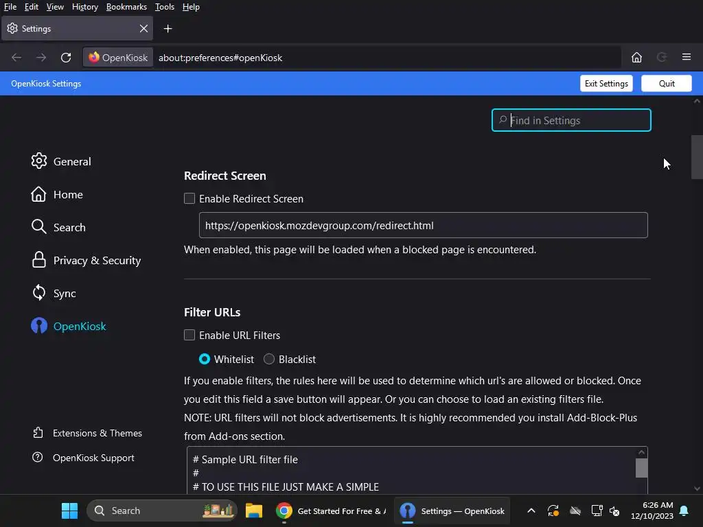Close the Settings tab
This screenshot has width=703, height=527.
pos(143,29)
